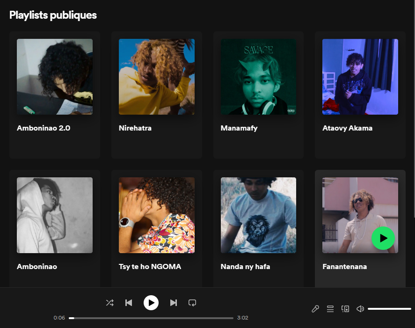415x328 pixels.
Task: Toggle shuffle playback
Action: 110,303
